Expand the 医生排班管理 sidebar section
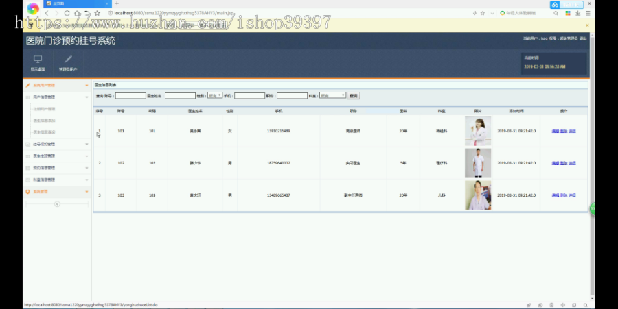This screenshot has height=309, width=618. tap(57, 156)
